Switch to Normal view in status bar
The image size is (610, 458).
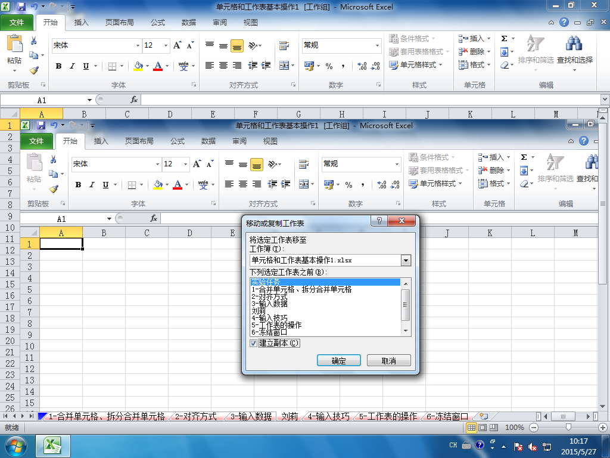[x=471, y=428]
